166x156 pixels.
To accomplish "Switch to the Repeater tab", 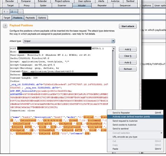I will (x=102, y=6).
